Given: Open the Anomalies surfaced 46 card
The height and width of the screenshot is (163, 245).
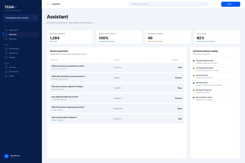Looking at the screenshot, I should click(168, 37).
